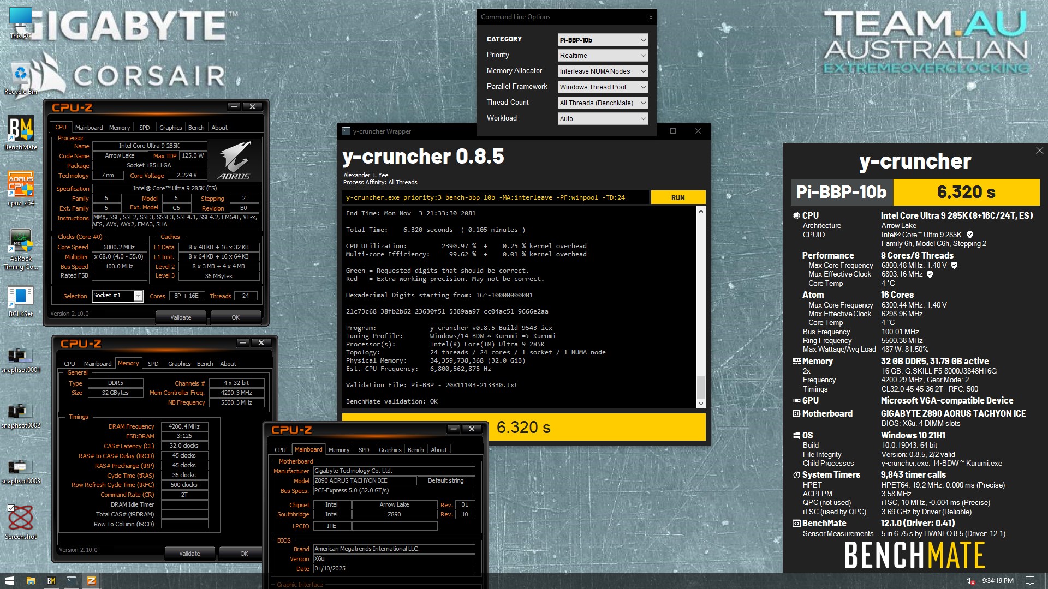This screenshot has width=1048, height=589.
Task: Open the CATEGORY dropdown Pi-BBP-10b
Action: (x=603, y=40)
